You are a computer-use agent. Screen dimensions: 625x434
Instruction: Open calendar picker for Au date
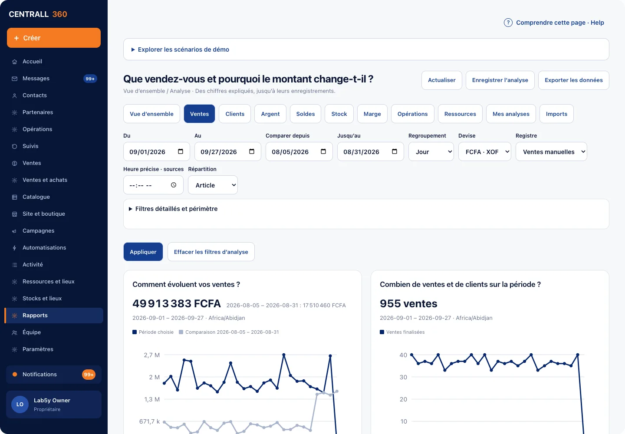(252, 151)
